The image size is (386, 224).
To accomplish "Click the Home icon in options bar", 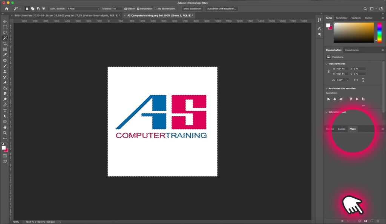I will pyautogui.click(x=6, y=9).
